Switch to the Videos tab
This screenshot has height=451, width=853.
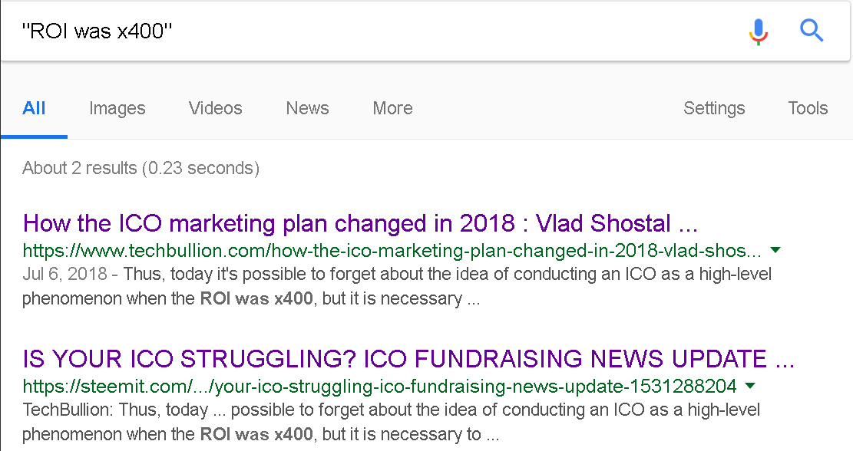[216, 108]
